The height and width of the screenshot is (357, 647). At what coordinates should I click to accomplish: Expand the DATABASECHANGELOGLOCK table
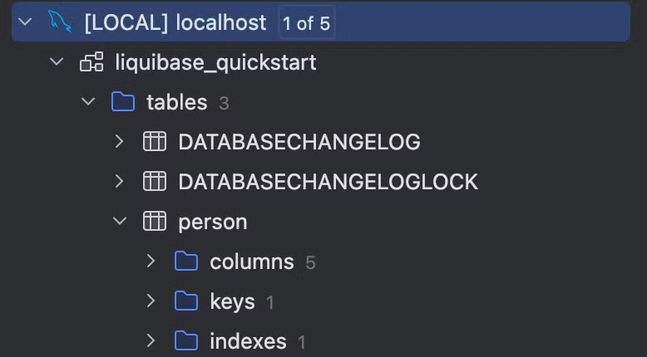(x=119, y=182)
